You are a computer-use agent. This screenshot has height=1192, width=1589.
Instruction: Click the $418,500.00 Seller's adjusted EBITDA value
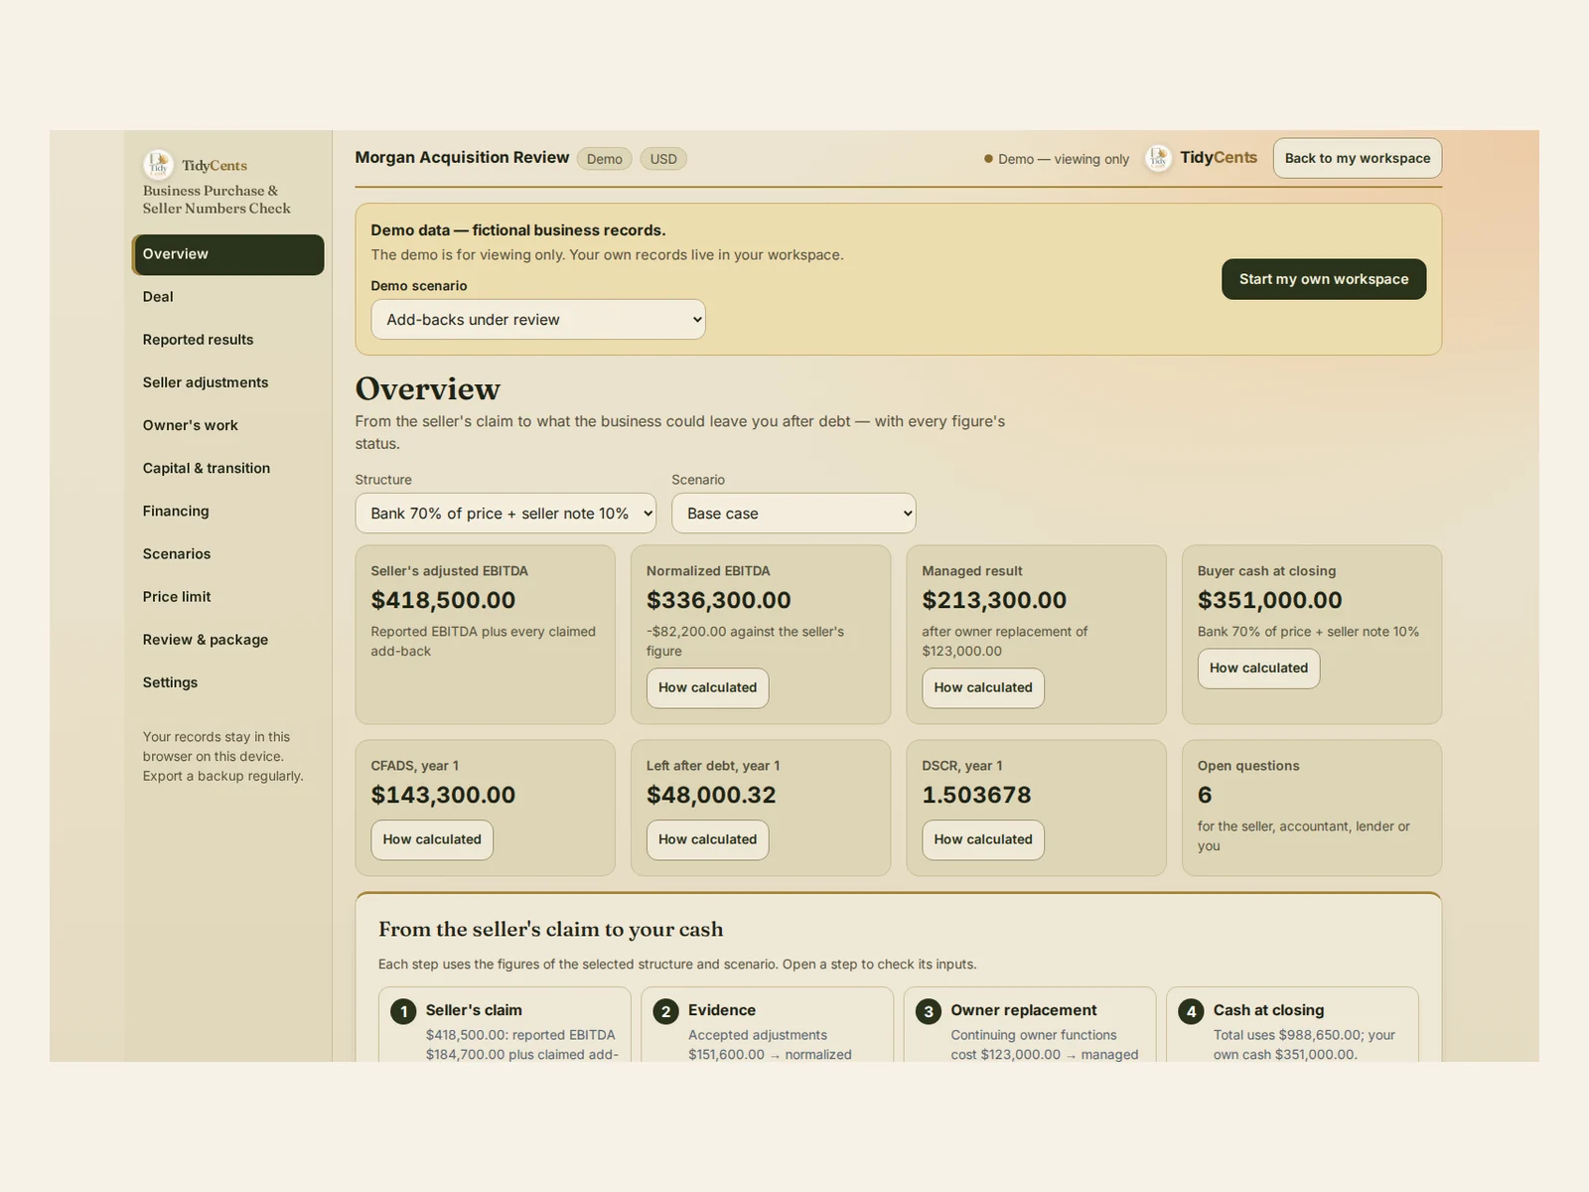click(443, 601)
